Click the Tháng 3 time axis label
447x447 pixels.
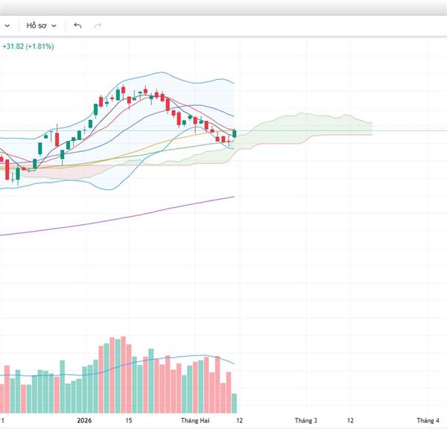[305, 421]
